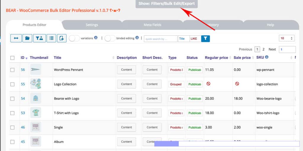
Task: Check the box for Beanie with Logo
Action: [12, 99]
